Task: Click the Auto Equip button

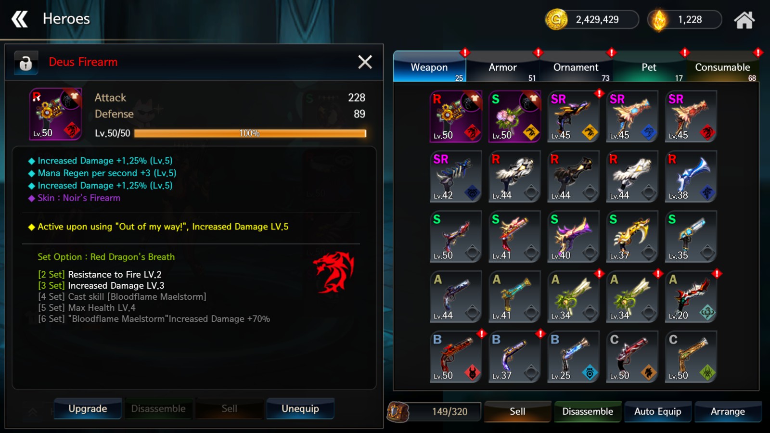Action: click(658, 412)
